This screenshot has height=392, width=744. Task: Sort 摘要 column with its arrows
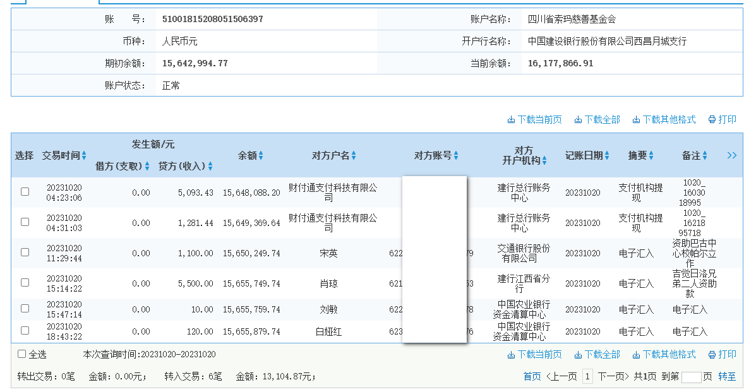coord(651,155)
